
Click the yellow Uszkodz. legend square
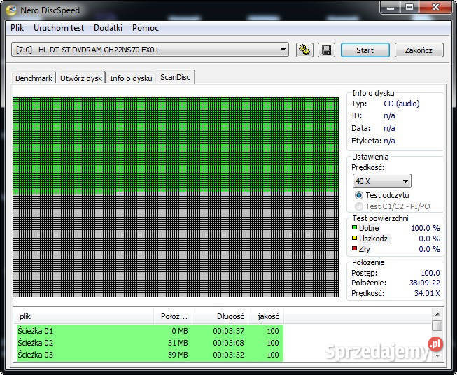pyautogui.click(x=354, y=238)
